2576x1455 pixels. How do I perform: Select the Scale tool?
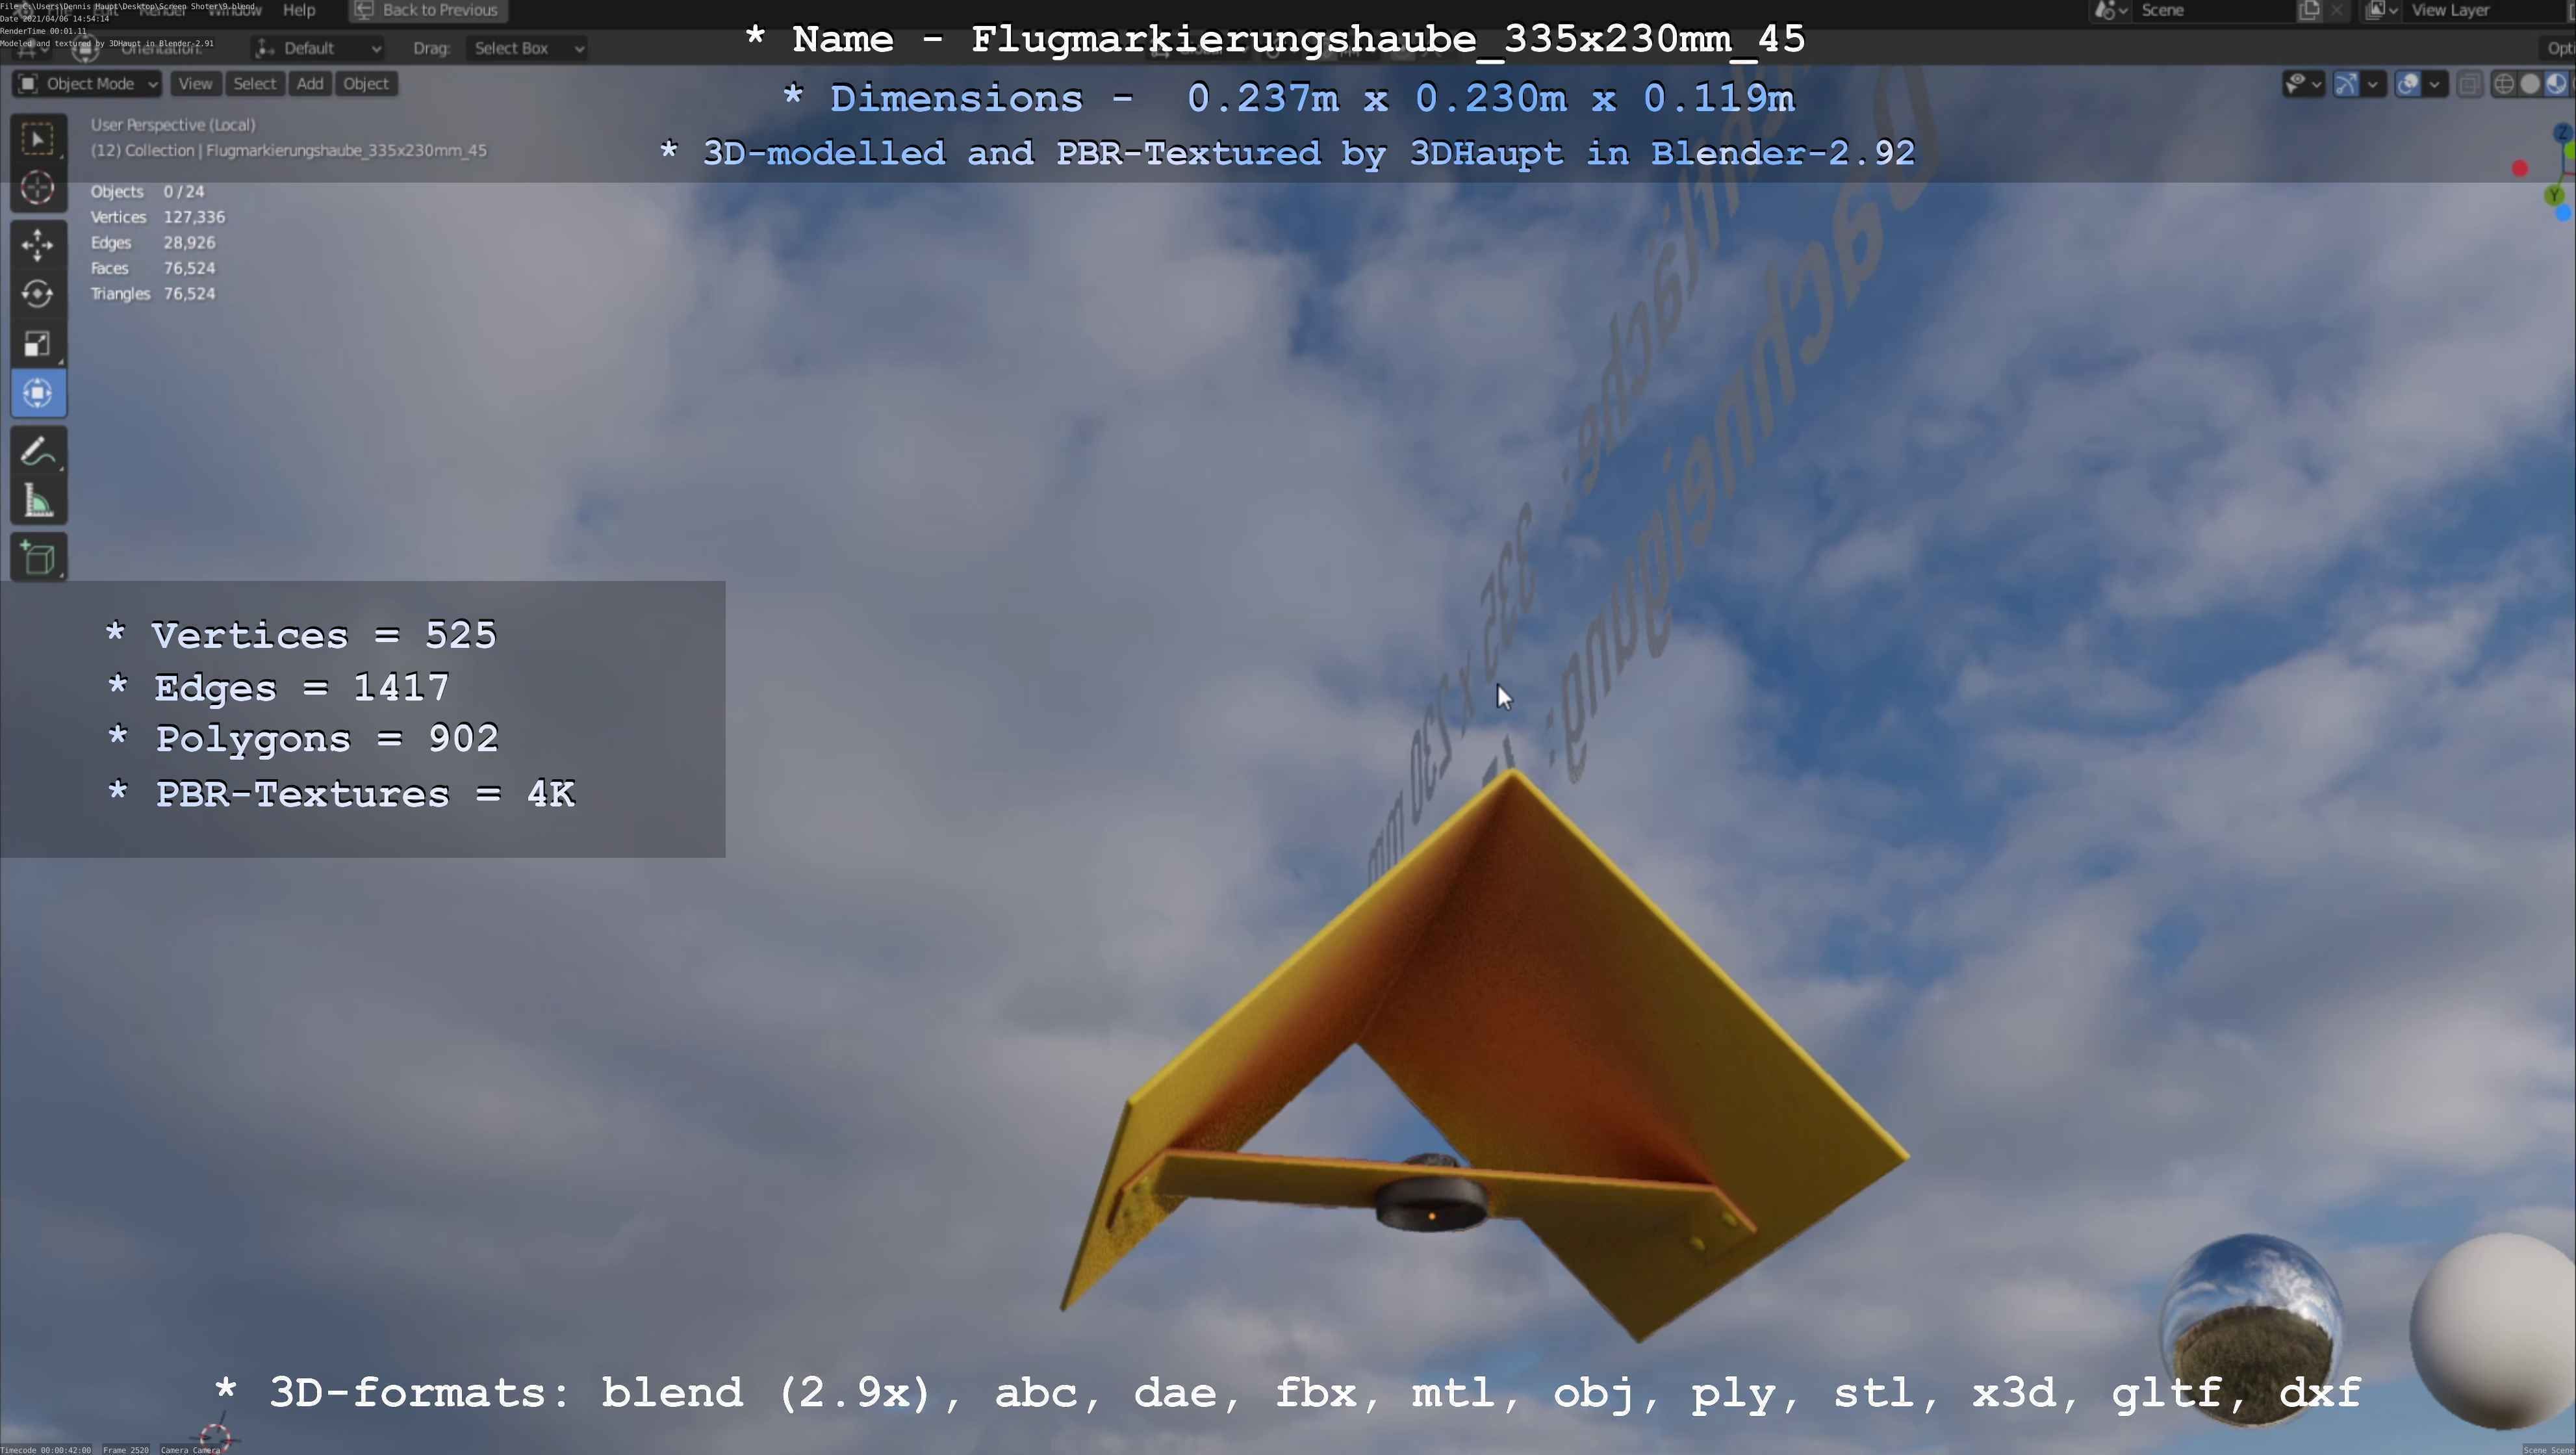coord(38,344)
